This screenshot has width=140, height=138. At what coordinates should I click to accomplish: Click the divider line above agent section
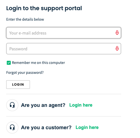point(64,94)
